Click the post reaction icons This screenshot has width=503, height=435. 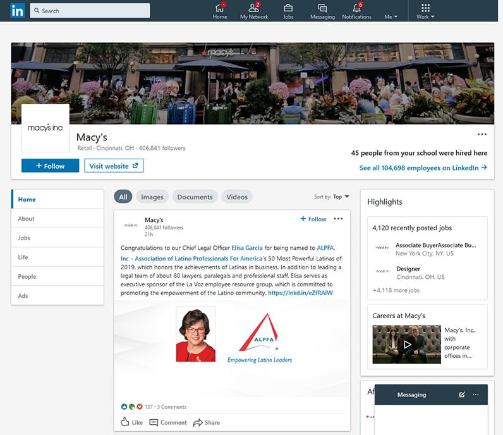(131, 407)
